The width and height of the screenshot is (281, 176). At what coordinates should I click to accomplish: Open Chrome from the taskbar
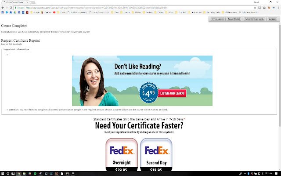pyautogui.click(x=18, y=173)
